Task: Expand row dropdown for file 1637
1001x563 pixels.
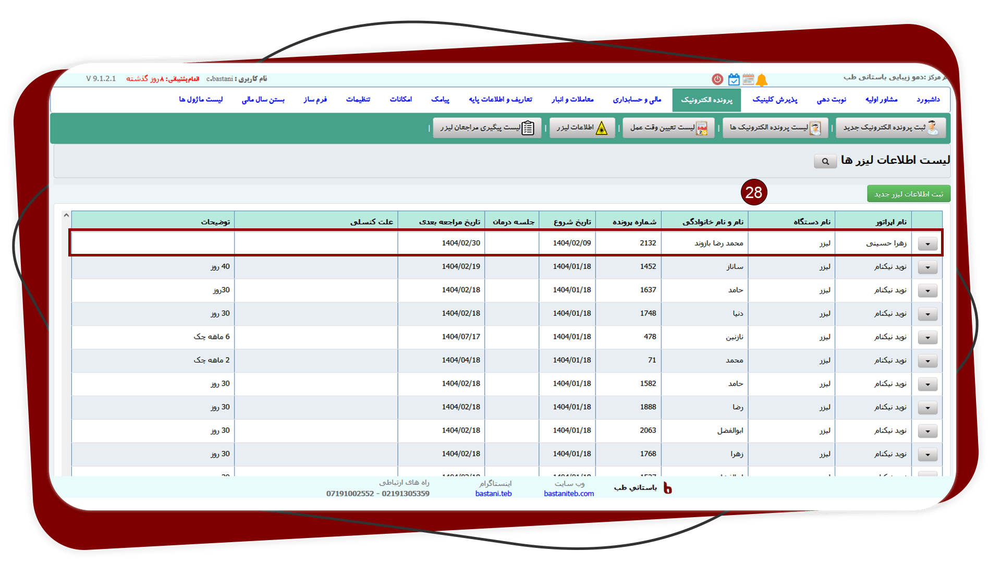Action: click(x=927, y=291)
